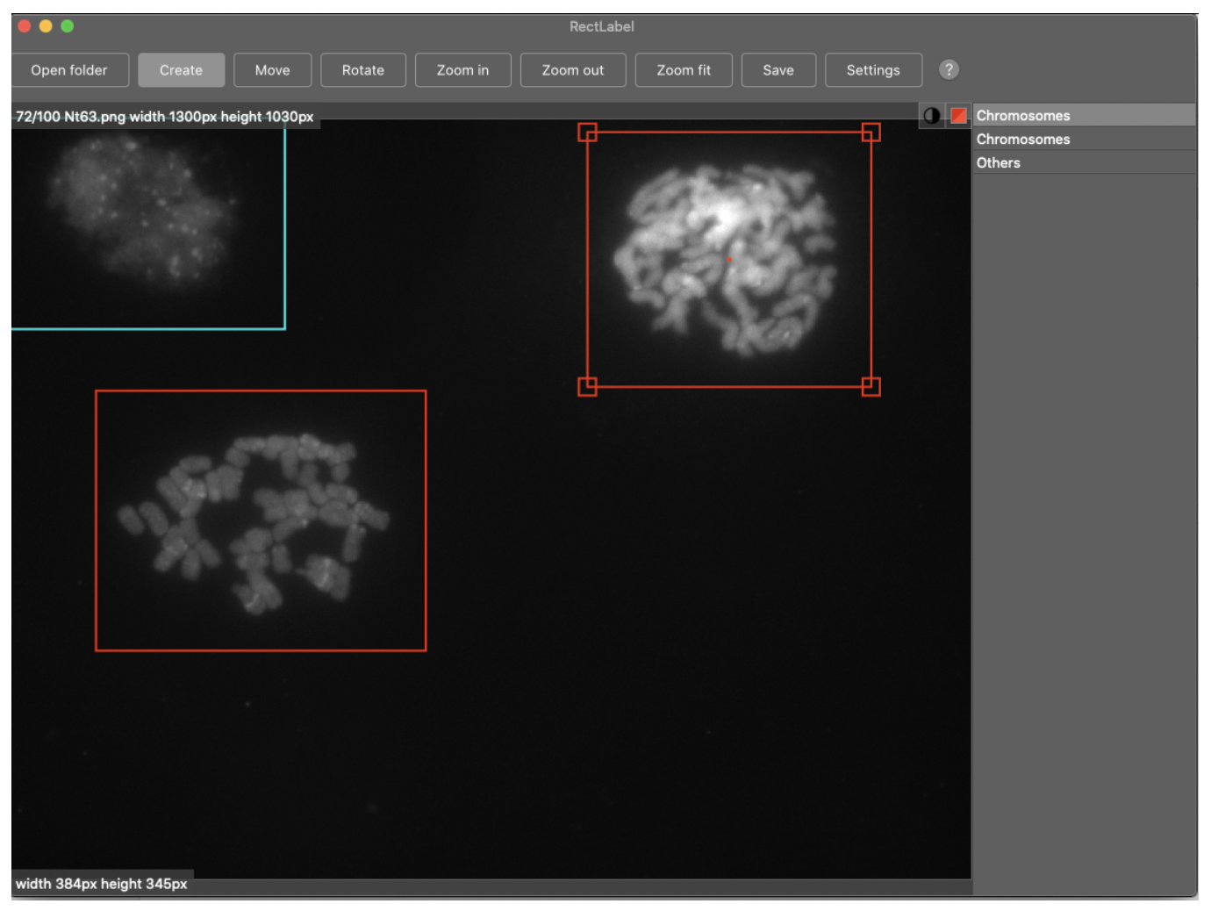Select the Others label in list

(x=999, y=163)
